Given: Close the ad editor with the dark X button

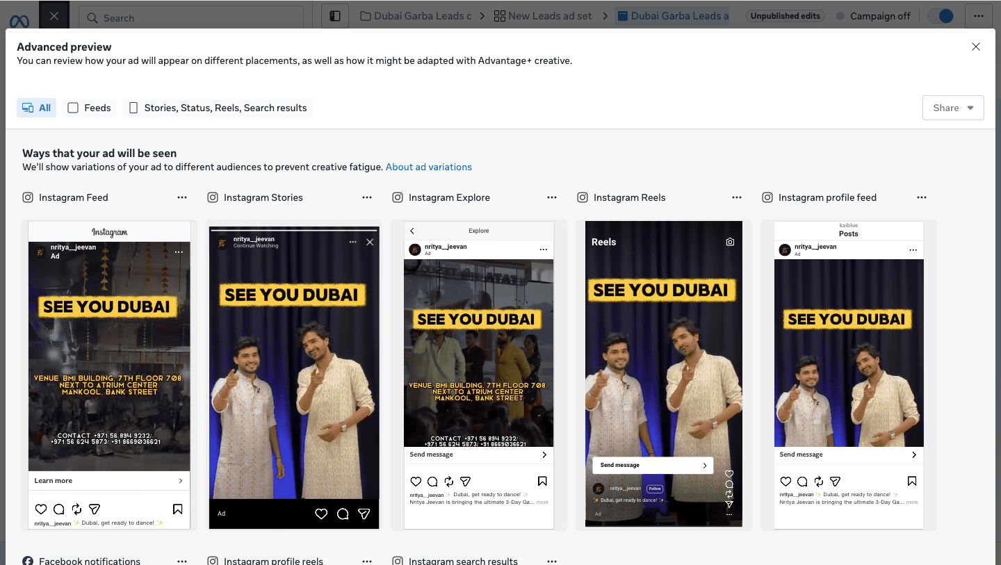Looking at the screenshot, I should [x=54, y=16].
